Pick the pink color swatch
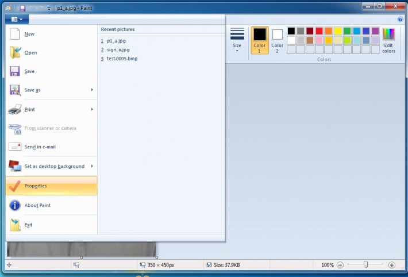Viewport: 408px width, 277px height. (320, 40)
